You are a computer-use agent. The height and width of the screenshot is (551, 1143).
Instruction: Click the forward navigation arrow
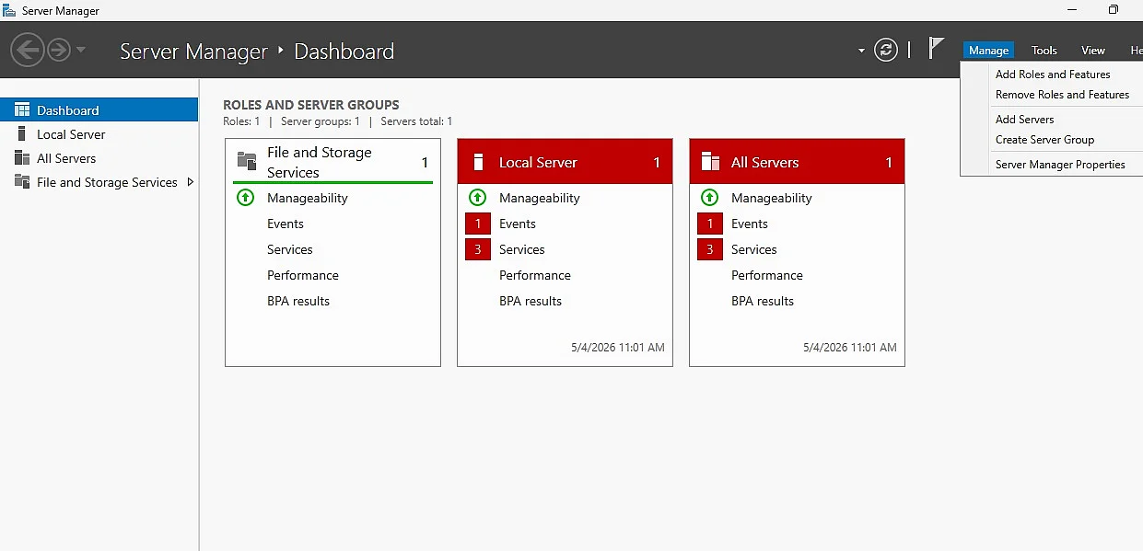coord(59,50)
